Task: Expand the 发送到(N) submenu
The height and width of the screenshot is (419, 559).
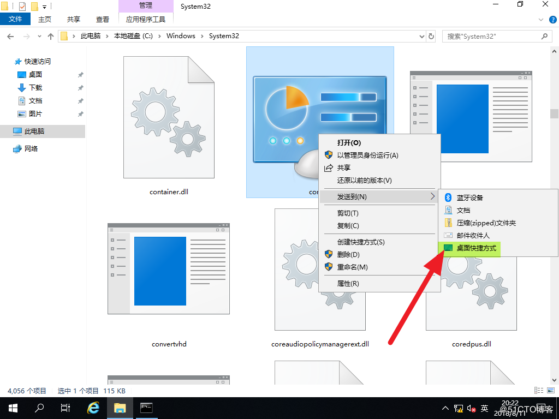Action: coord(380,196)
